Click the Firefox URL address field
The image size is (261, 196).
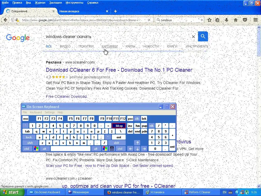[84, 20]
